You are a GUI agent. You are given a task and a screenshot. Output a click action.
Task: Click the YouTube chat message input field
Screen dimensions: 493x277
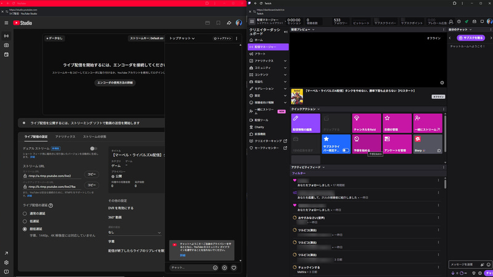point(190,268)
